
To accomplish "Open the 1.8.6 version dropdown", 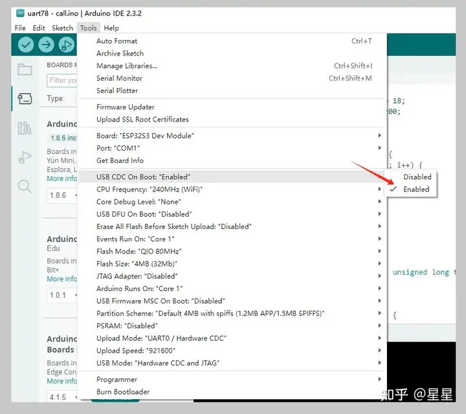I will [62, 195].
